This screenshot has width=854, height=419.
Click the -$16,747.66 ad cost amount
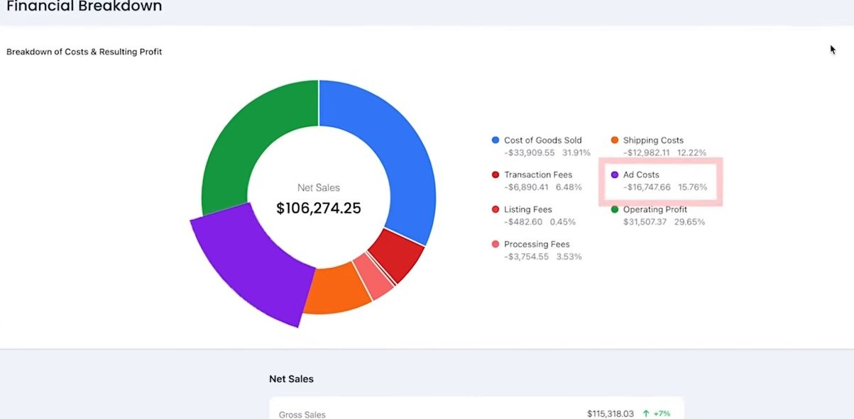click(647, 187)
